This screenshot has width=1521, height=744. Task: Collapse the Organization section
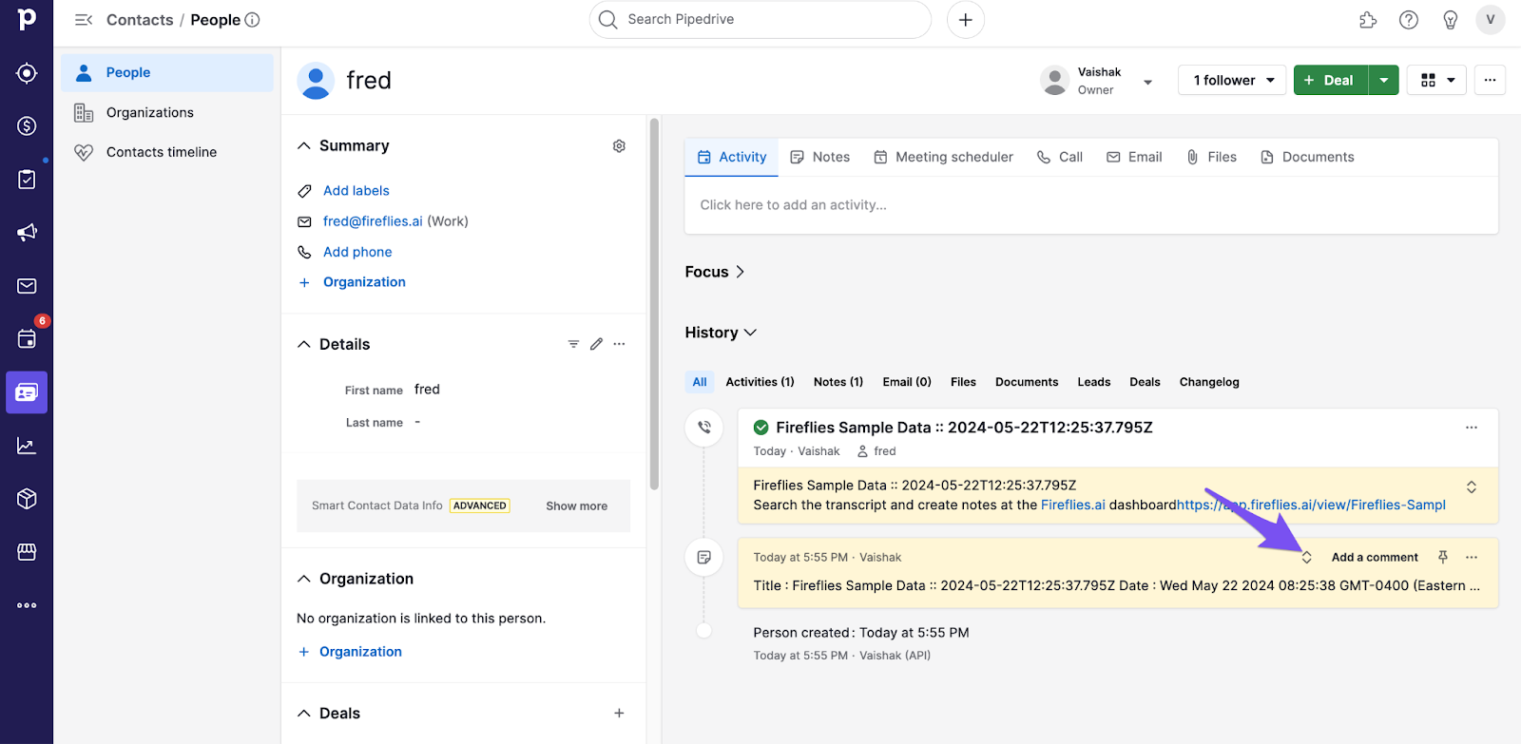pos(304,580)
